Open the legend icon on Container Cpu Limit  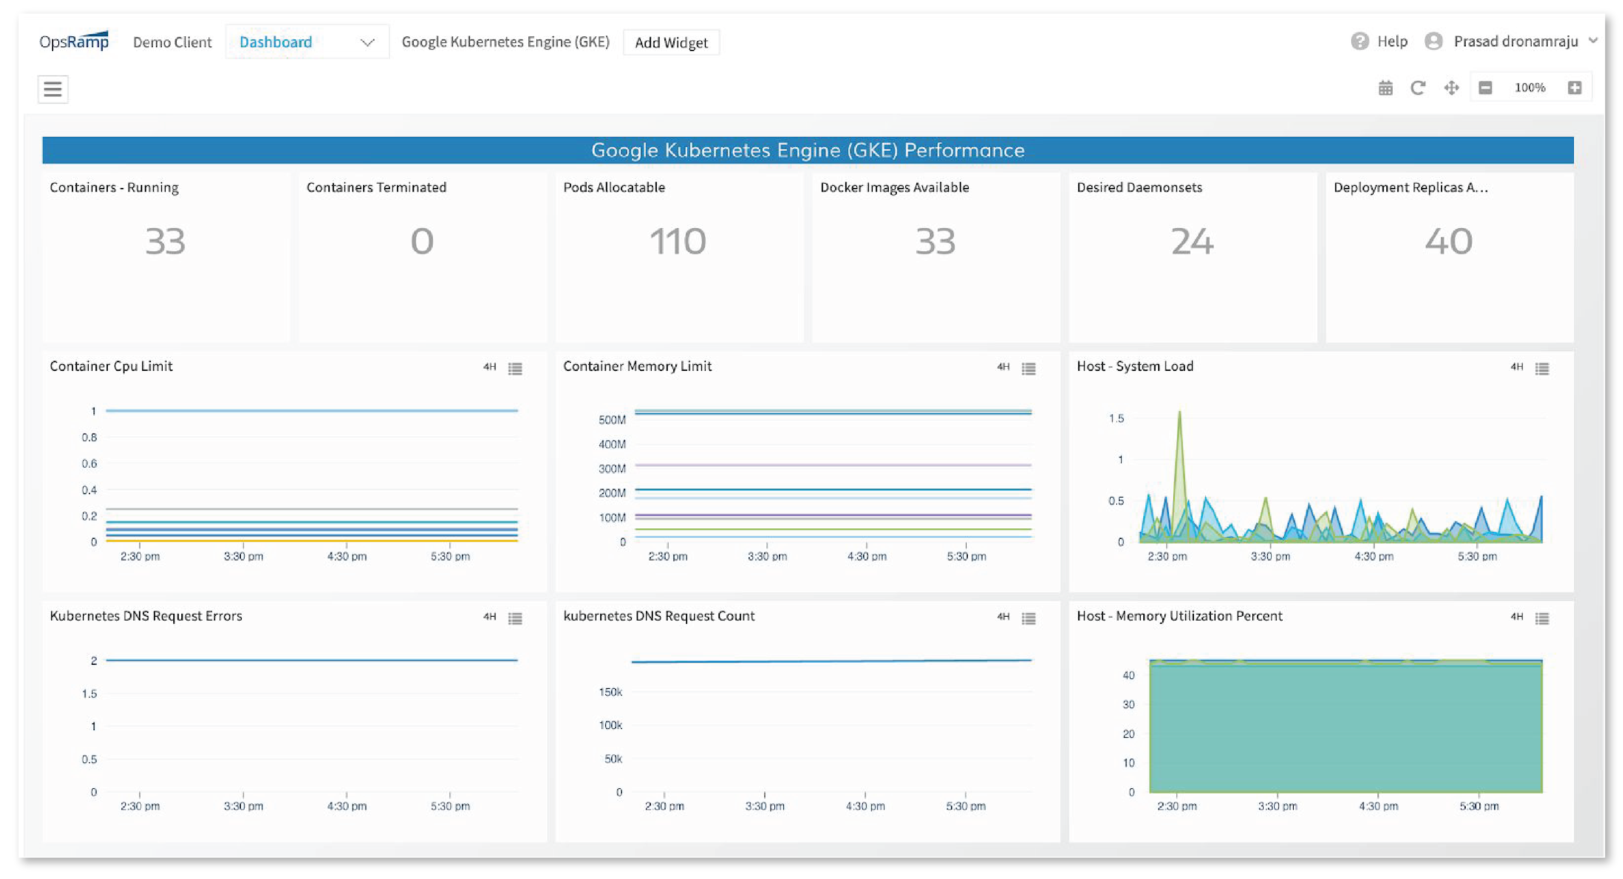(515, 369)
